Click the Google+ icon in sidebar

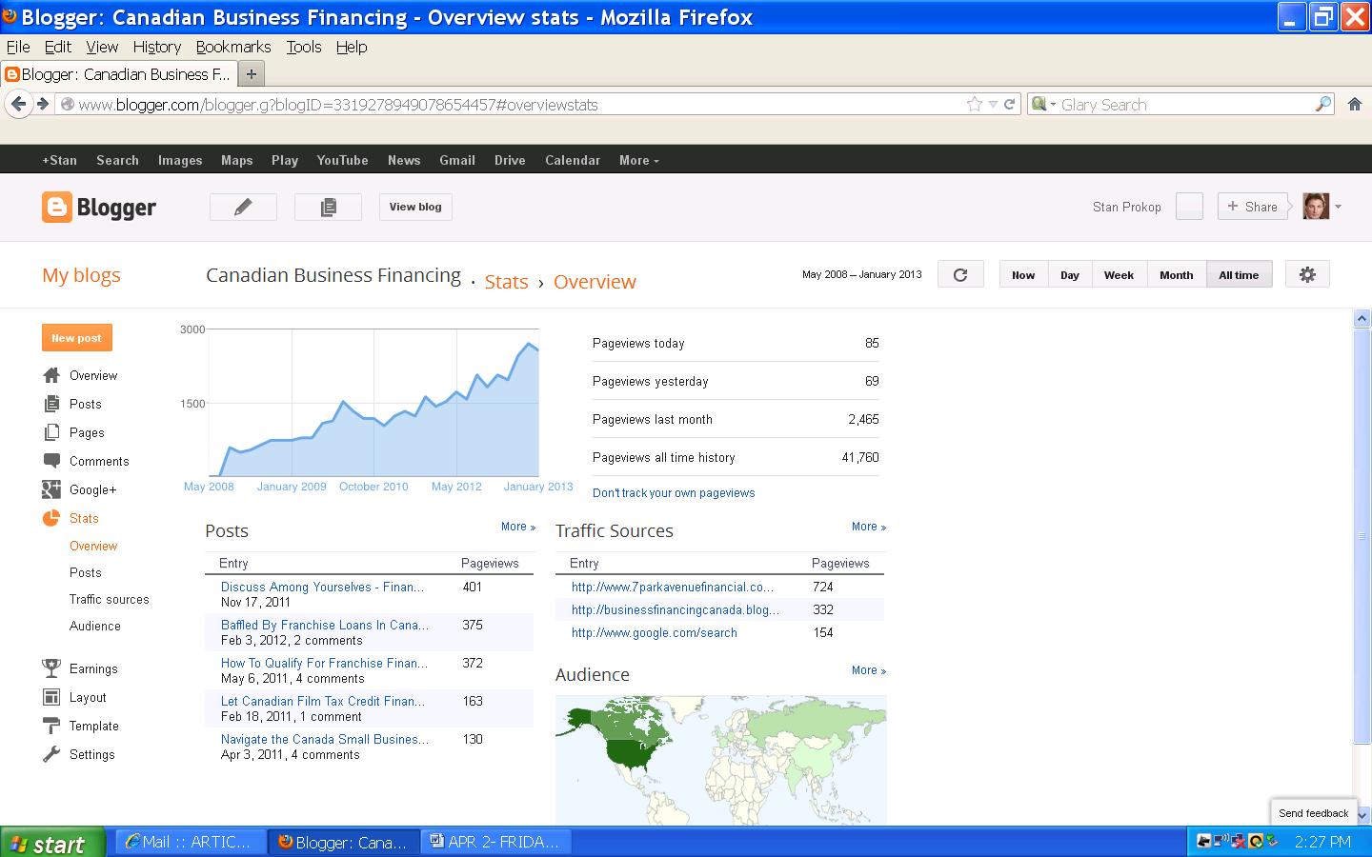click(x=51, y=489)
